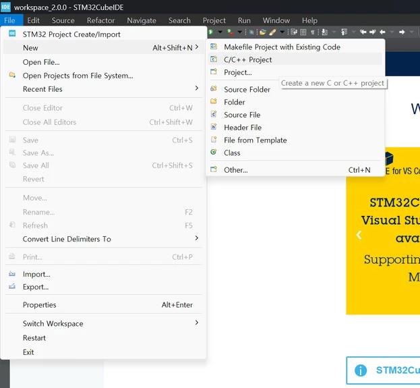Click the Back navigation arrow icon

pyautogui.click(x=382, y=32)
